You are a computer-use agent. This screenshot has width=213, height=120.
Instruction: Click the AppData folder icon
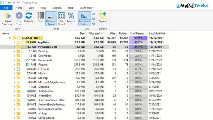click(19, 42)
